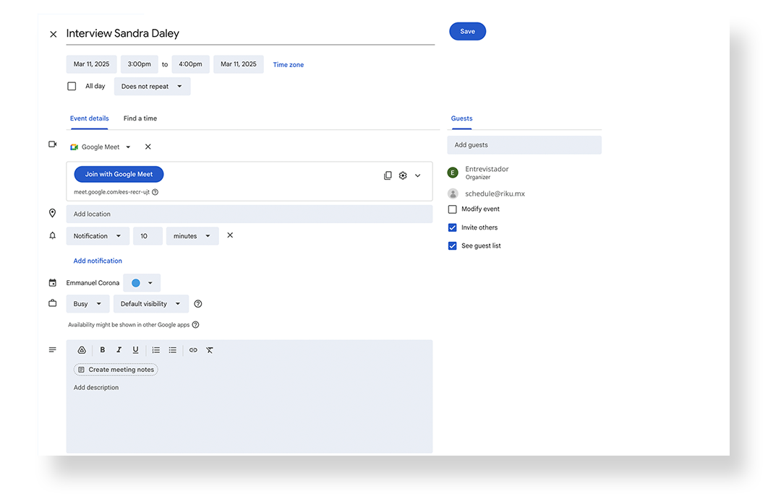Insert a link in description
The height and width of the screenshot is (504, 781).
pyautogui.click(x=193, y=350)
